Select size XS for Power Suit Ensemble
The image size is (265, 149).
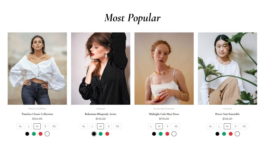244,126
